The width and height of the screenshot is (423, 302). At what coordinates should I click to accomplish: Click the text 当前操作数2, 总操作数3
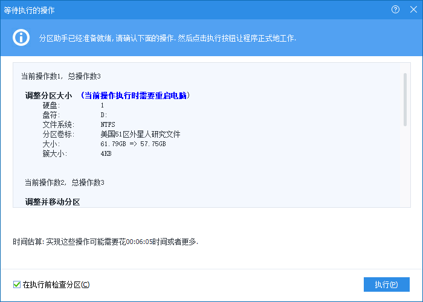coord(65,182)
